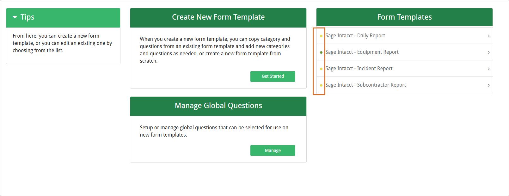Click chevron arrow on Subcontractor Report row

pos(489,85)
